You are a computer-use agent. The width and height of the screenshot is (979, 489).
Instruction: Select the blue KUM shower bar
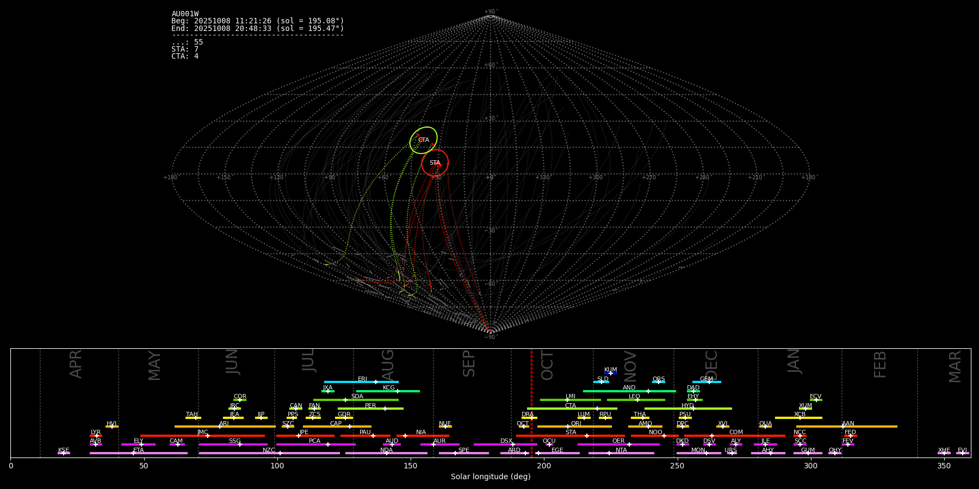(x=610, y=373)
